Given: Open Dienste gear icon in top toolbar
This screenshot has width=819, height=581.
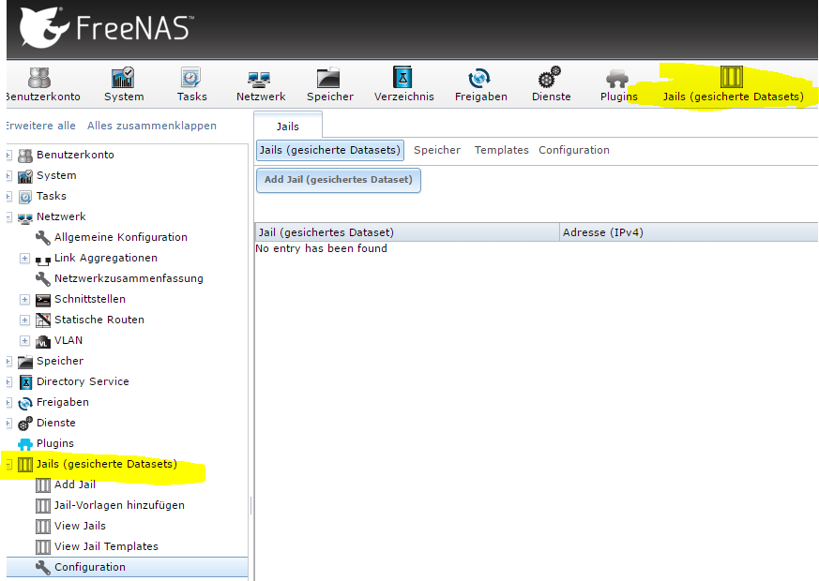Looking at the screenshot, I should [550, 77].
